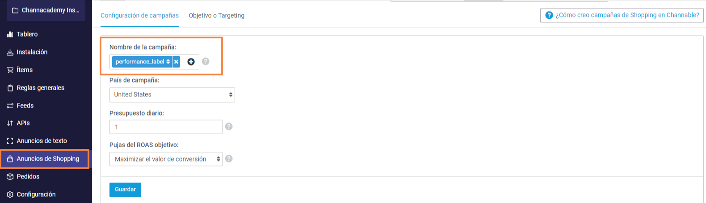706x203 pixels.
Task: Open the Pujas del ROAS objetivo dropdown
Action: coord(166,159)
